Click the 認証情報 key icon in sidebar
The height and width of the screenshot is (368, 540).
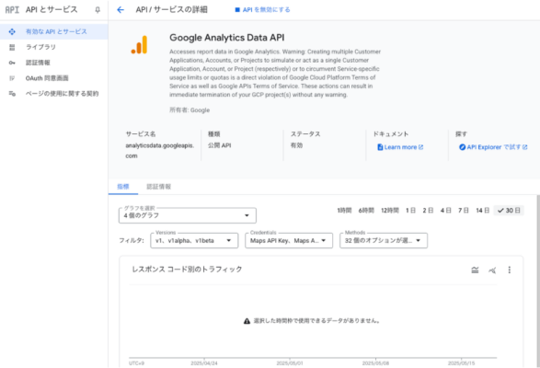(x=12, y=63)
